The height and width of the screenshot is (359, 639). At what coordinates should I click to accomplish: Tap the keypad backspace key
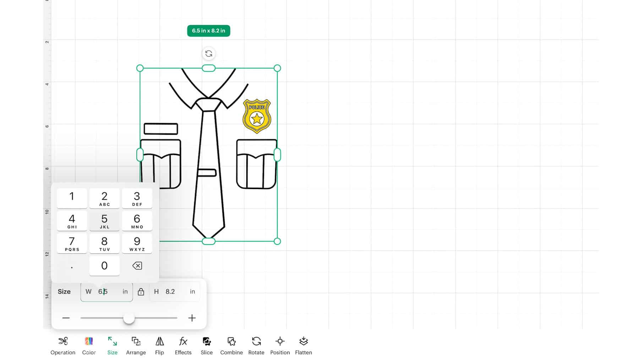(137, 265)
